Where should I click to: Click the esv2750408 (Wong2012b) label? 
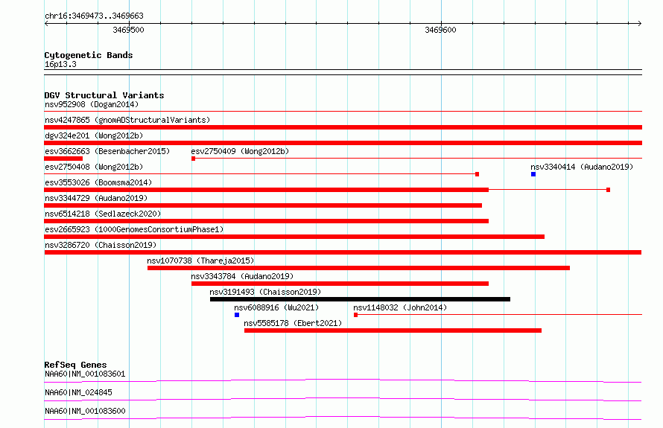[x=94, y=167]
